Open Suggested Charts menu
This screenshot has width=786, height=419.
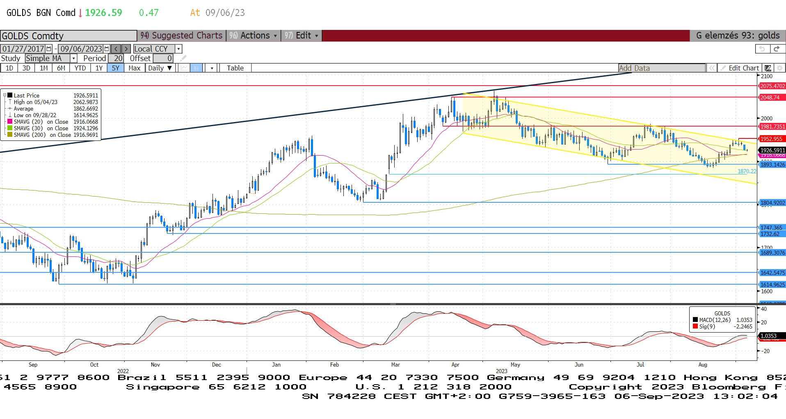click(182, 36)
